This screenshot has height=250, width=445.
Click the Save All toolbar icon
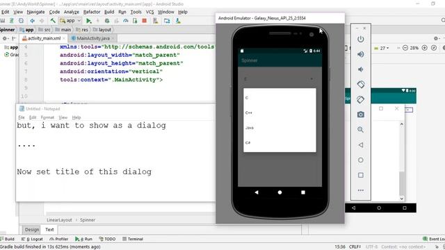[3, 21]
